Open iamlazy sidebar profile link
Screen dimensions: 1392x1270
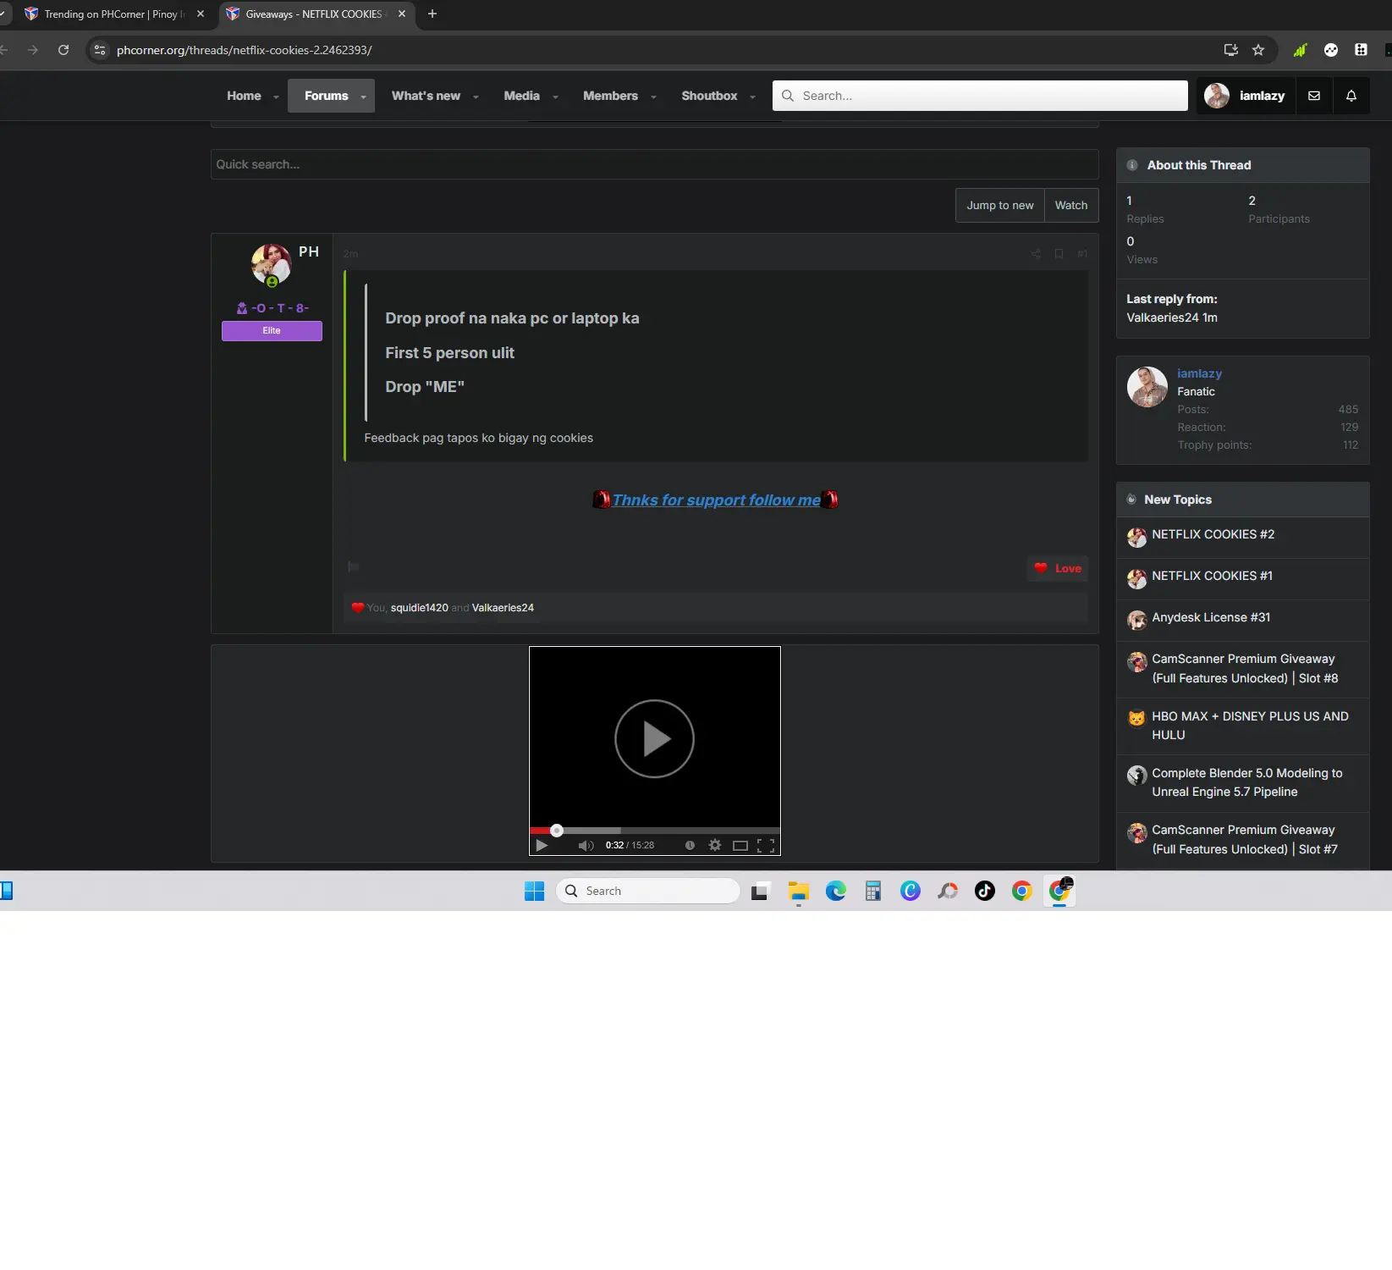coord(1199,373)
